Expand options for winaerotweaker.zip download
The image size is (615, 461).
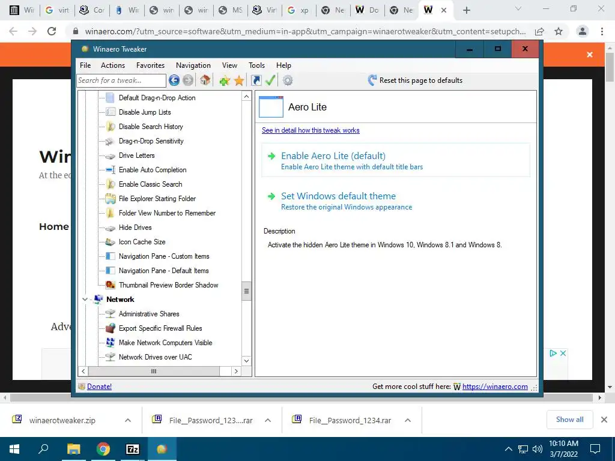(128, 420)
